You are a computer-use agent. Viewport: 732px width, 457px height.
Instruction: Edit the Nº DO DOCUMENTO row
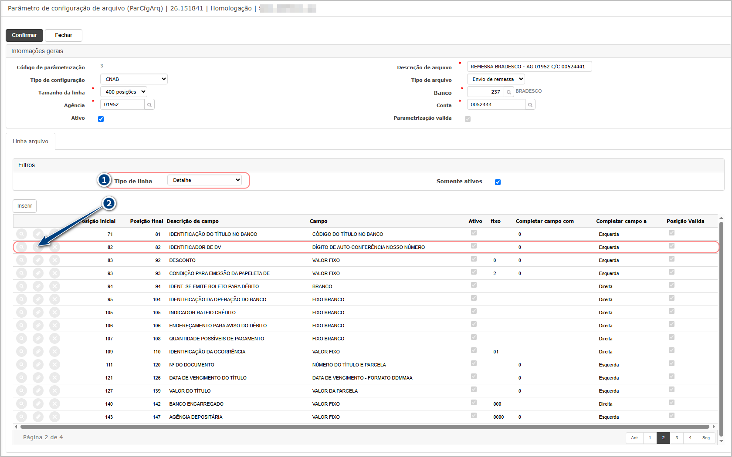38,365
